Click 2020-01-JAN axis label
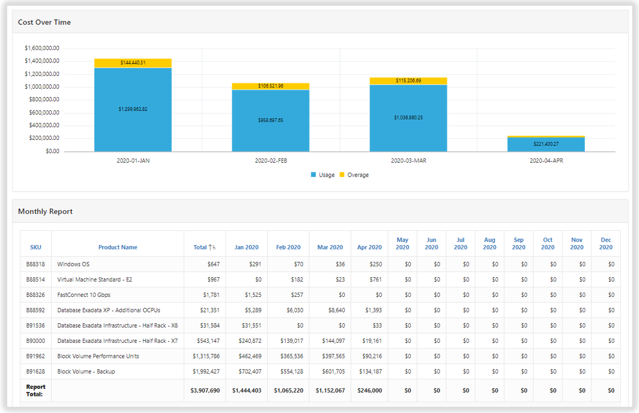Image resolution: width=639 pixels, height=413 pixels. click(133, 161)
